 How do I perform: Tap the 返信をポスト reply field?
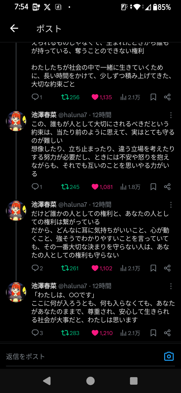[x=75, y=356]
